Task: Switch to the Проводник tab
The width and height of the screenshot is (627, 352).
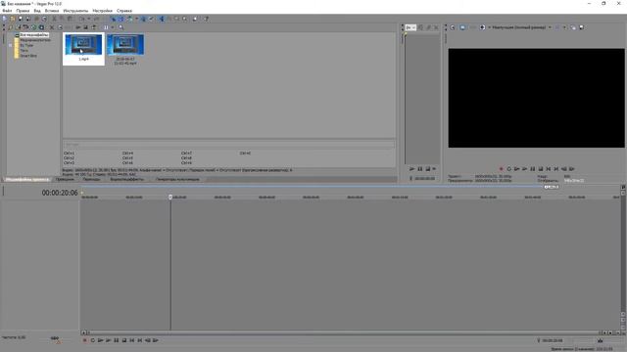Action: click(65, 180)
